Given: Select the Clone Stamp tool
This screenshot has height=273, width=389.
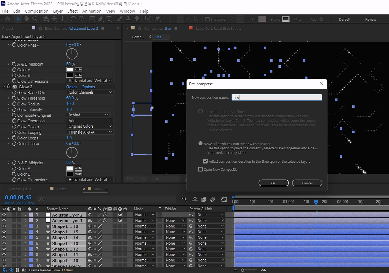Looking at the screenshot, I should [x=128, y=19].
